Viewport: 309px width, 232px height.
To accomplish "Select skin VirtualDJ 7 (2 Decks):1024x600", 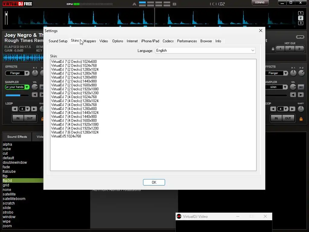I will 74,62.
